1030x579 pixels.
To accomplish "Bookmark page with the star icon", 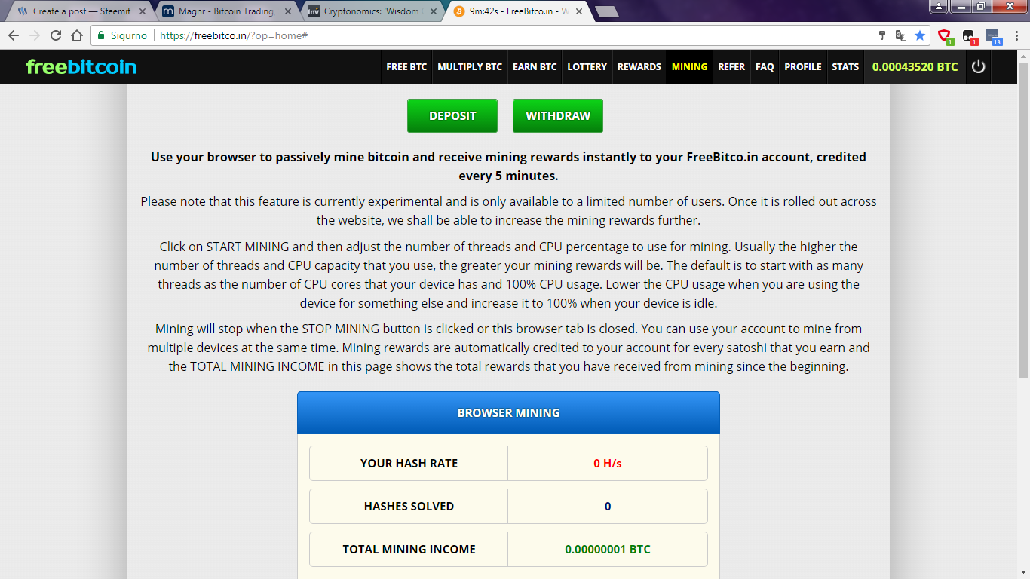I will tap(920, 35).
